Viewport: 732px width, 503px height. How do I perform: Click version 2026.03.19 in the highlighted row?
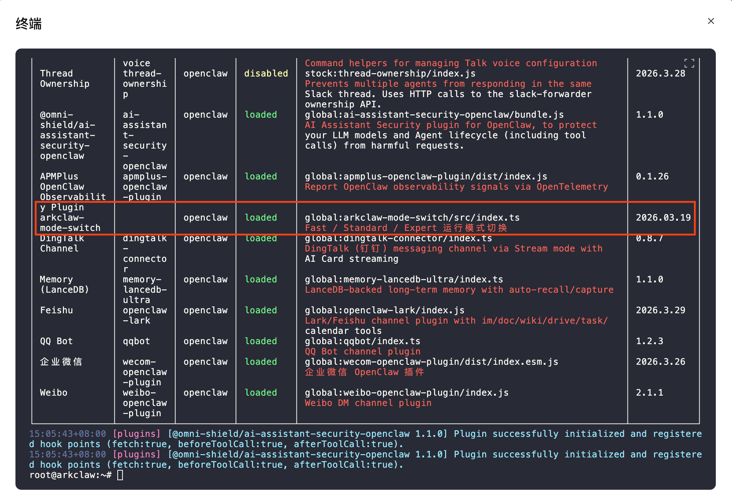point(663,218)
